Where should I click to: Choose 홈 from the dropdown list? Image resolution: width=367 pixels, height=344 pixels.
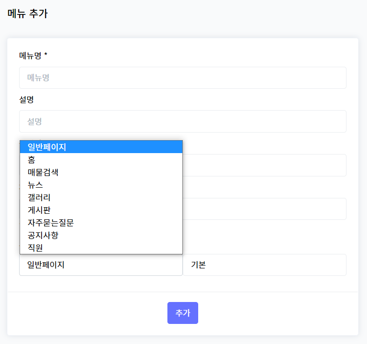point(101,160)
